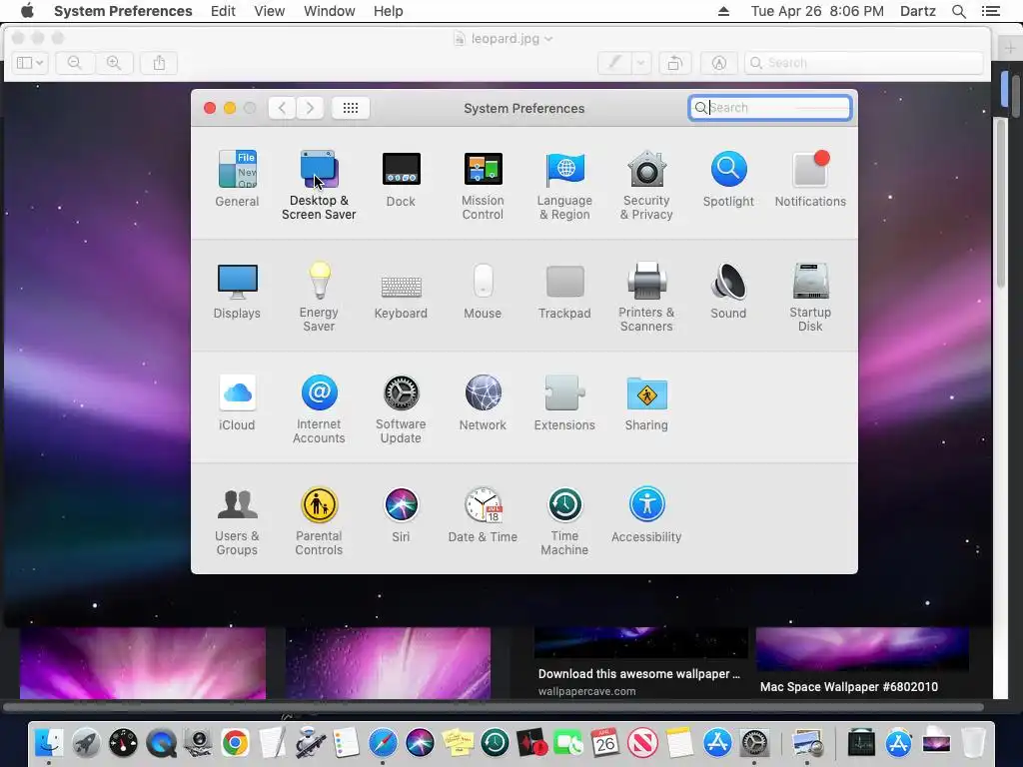Image resolution: width=1023 pixels, height=767 pixels.
Task: Open Extensions preferences
Action: (x=564, y=402)
